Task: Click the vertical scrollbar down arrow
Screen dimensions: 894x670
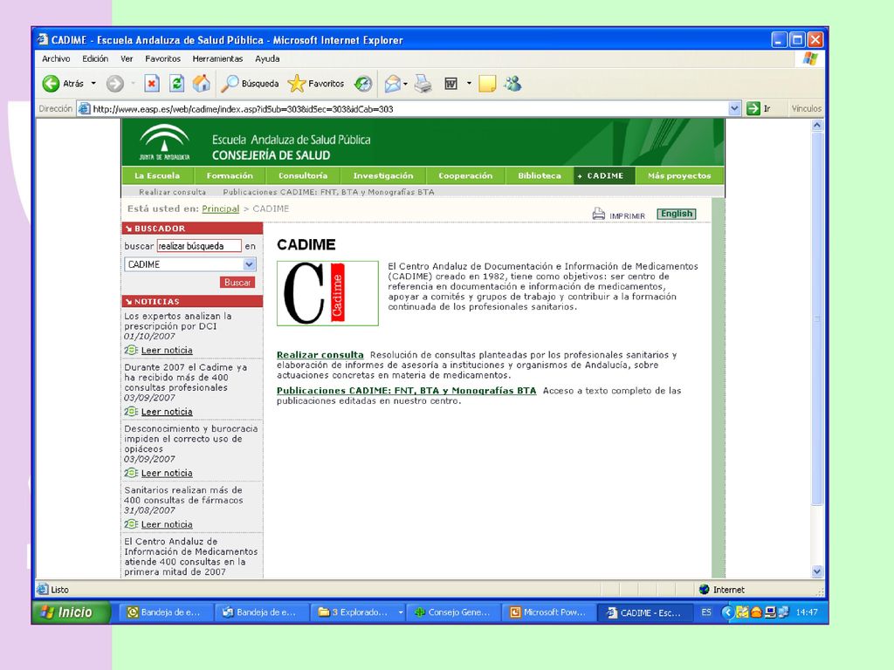Action: (817, 571)
